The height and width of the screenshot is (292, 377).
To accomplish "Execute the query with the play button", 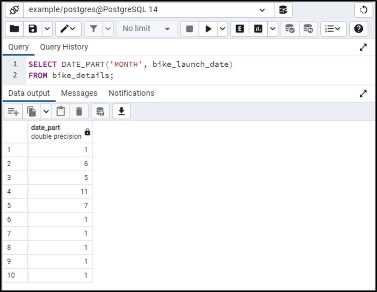I will coord(208,29).
